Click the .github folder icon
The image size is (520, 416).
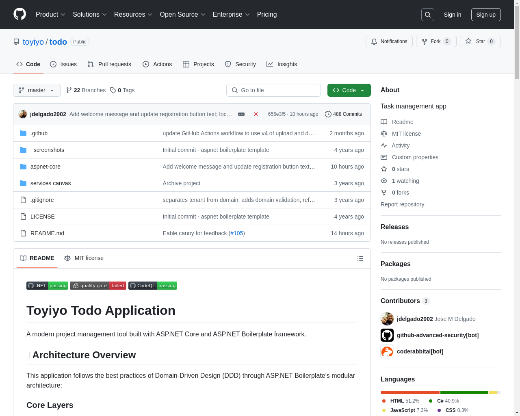[x=23, y=133]
